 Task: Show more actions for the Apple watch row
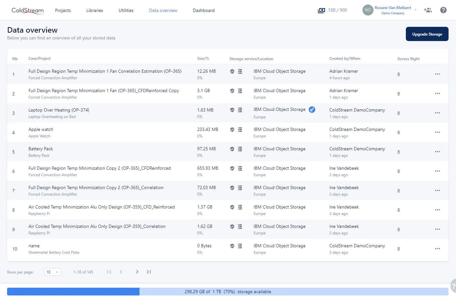click(438, 132)
